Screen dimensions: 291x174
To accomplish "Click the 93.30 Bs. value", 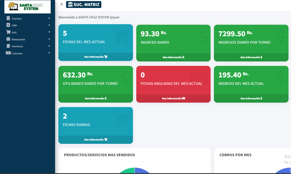I will [x=154, y=34].
